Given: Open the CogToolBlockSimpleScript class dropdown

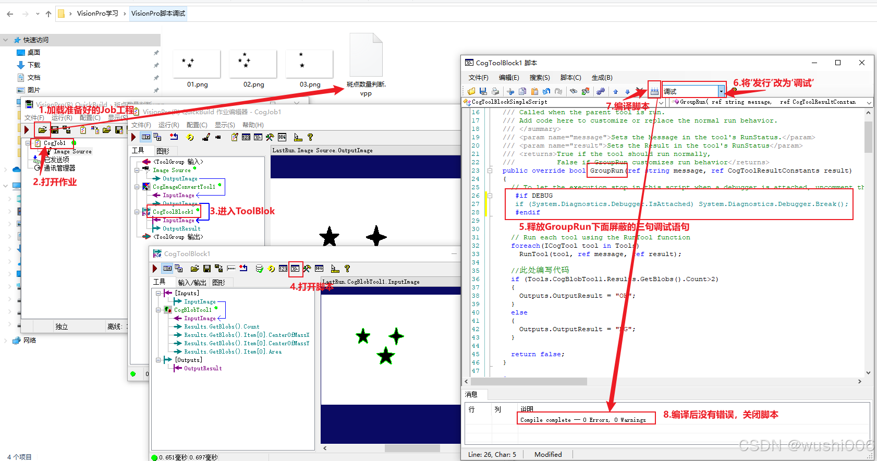Looking at the screenshot, I should pos(661,102).
